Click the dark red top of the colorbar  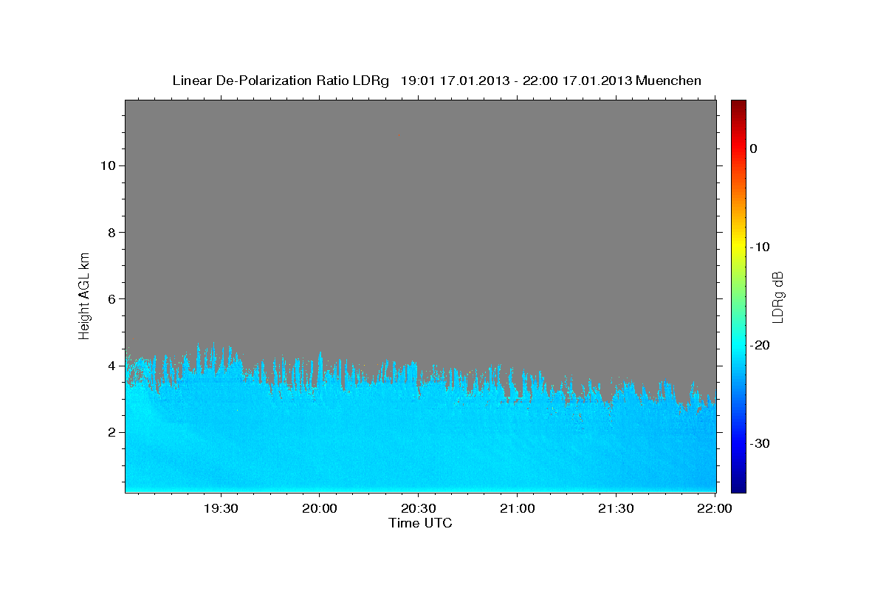click(x=738, y=105)
